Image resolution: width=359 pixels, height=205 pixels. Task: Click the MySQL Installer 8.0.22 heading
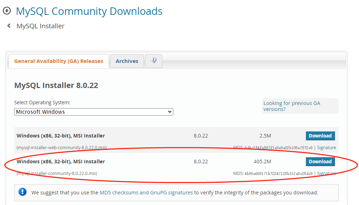[56, 85]
